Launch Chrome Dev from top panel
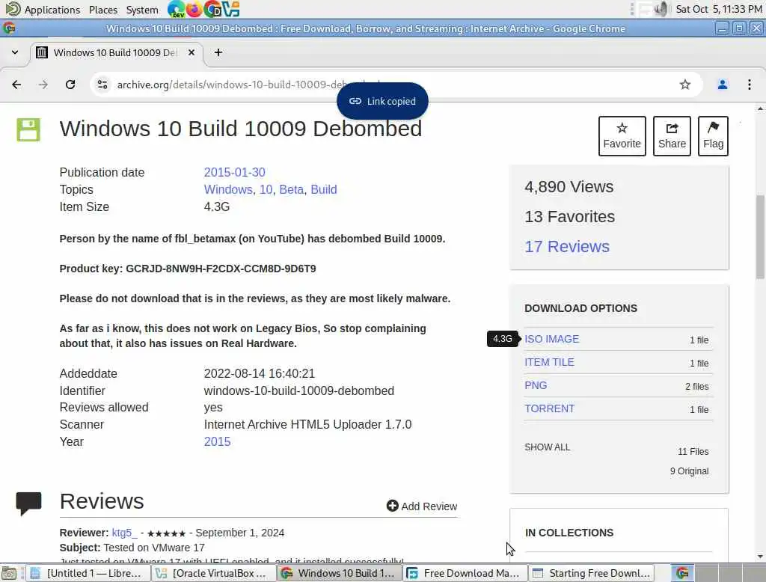The height and width of the screenshot is (582, 766). (176, 9)
